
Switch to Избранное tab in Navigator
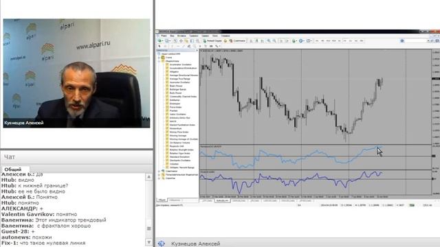(x=175, y=200)
